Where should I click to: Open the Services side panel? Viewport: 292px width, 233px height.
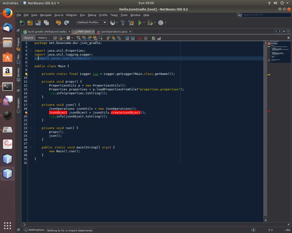[18, 75]
